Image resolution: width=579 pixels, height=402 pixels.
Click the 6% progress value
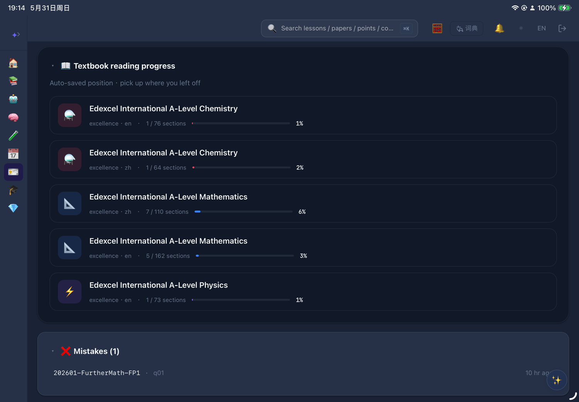pyautogui.click(x=302, y=212)
